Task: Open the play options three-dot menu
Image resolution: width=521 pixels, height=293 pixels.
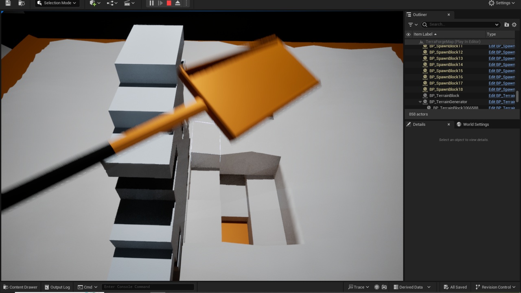Action: (186, 3)
